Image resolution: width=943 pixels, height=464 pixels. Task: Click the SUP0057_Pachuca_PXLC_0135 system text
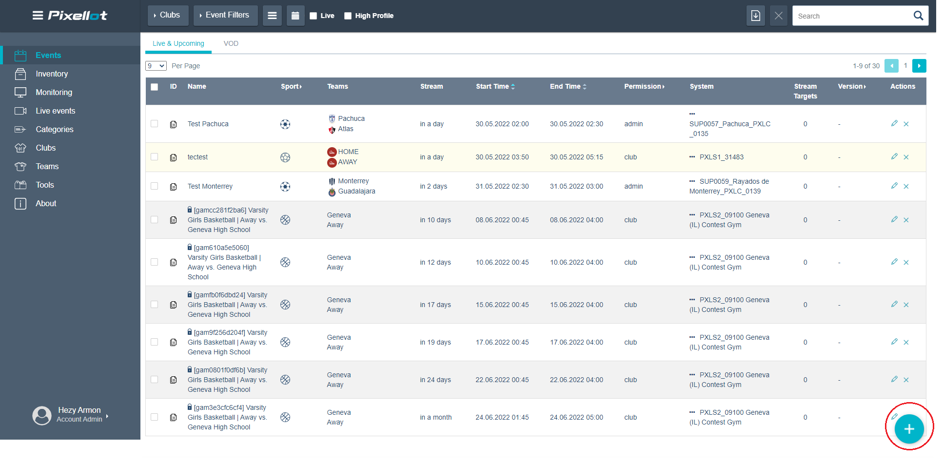[x=730, y=129]
